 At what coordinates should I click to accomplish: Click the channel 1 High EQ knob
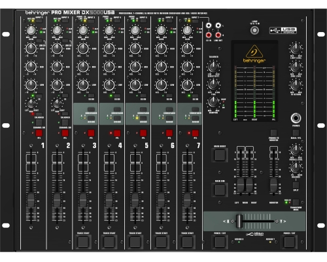pos(31,48)
